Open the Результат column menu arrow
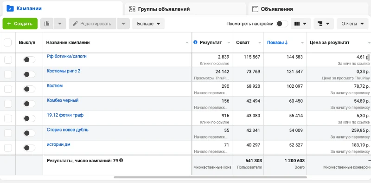 tap(229, 43)
